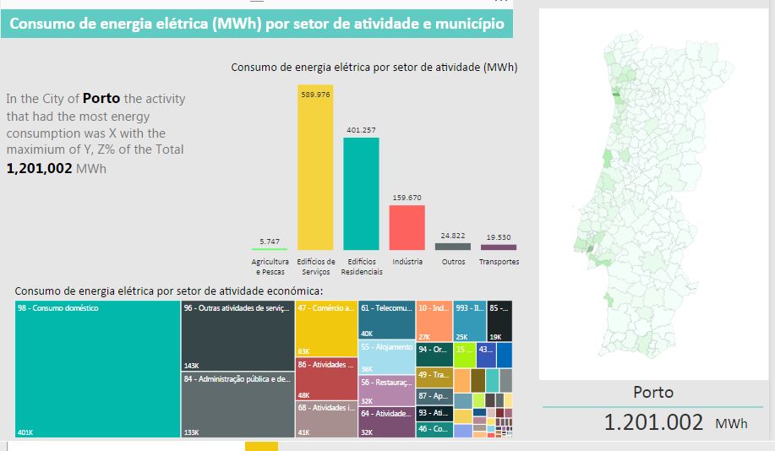Select the blue 993 treemap tile
This screenshot has width=775, height=451.
470,321
